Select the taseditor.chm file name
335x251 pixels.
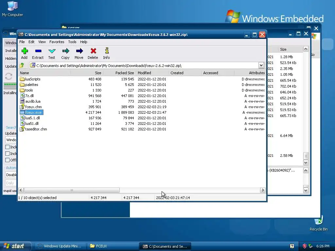36,129
